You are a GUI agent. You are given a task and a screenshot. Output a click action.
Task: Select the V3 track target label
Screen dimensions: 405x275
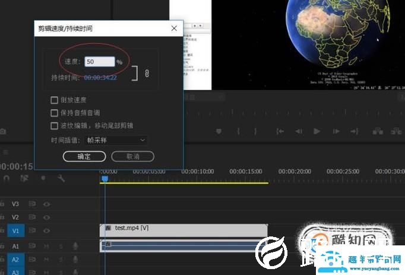point(15,204)
